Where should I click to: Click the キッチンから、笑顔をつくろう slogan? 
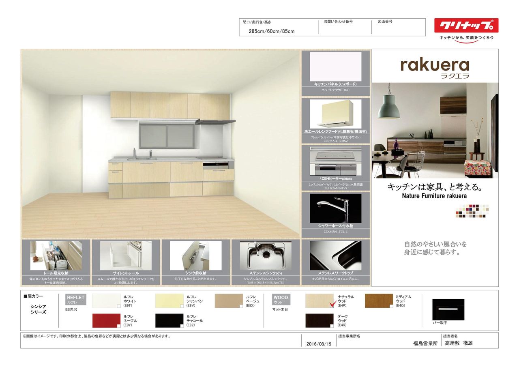(x=466, y=38)
